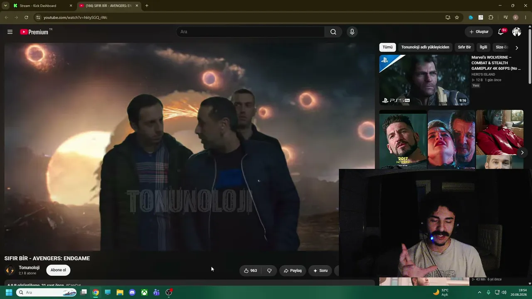The height and width of the screenshot is (299, 532).
Task: Select the Tümü filter chip
Action: pos(387,47)
